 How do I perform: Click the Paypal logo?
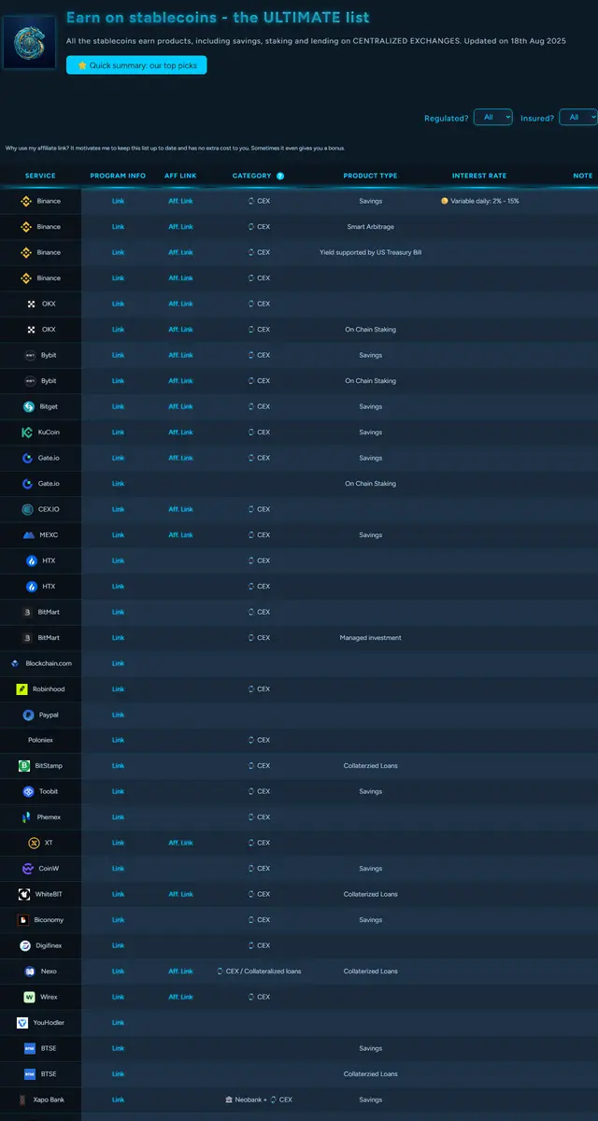(29, 715)
